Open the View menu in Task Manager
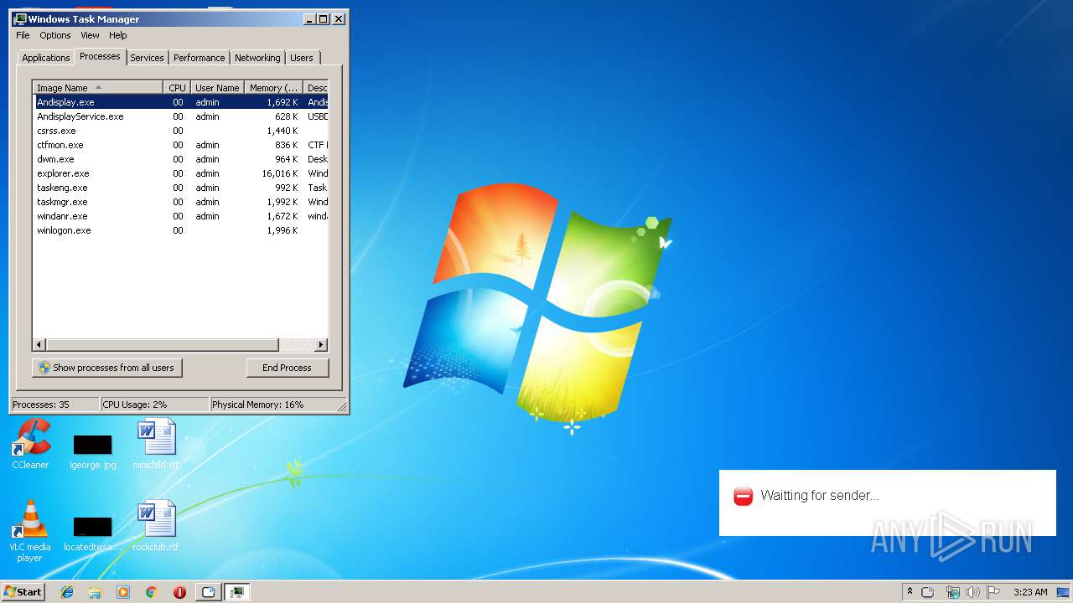The width and height of the screenshot is (1073, 603). (90, 35)
